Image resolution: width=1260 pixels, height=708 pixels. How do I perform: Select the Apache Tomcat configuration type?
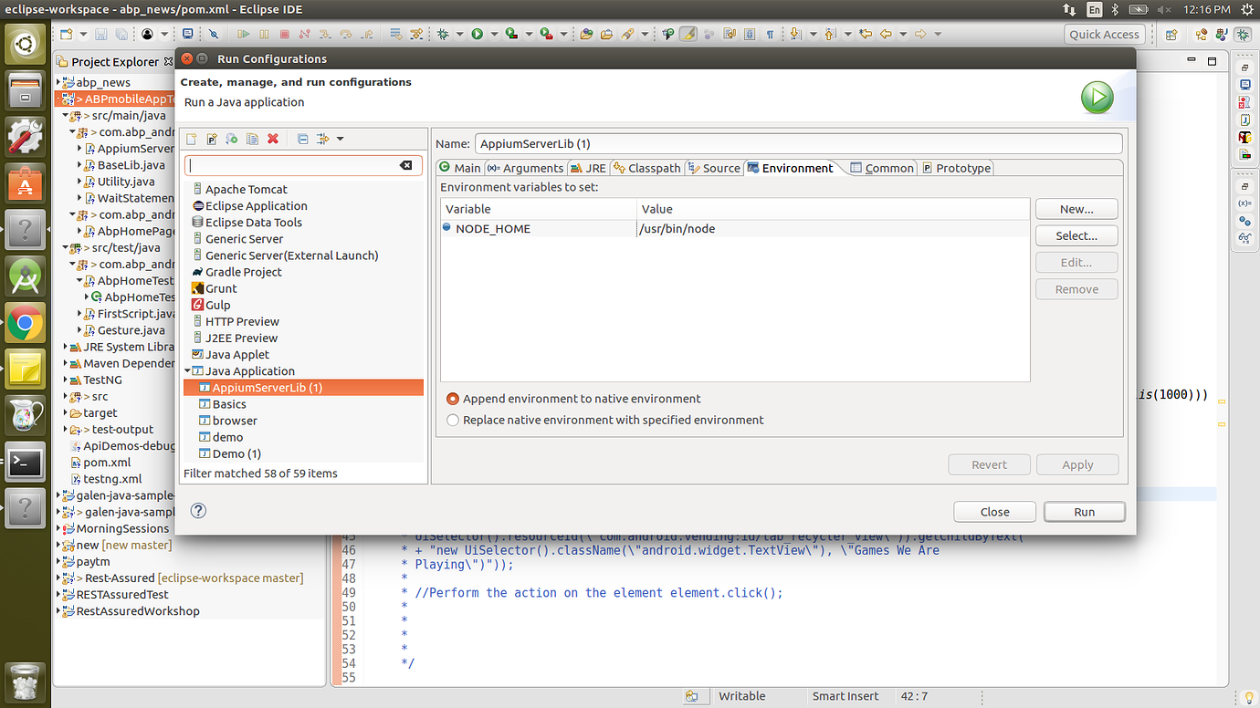click(x=238, y=190)
